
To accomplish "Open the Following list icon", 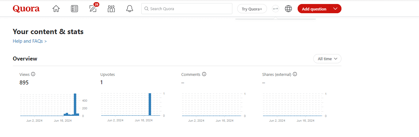I will click(x=74, y=9).
